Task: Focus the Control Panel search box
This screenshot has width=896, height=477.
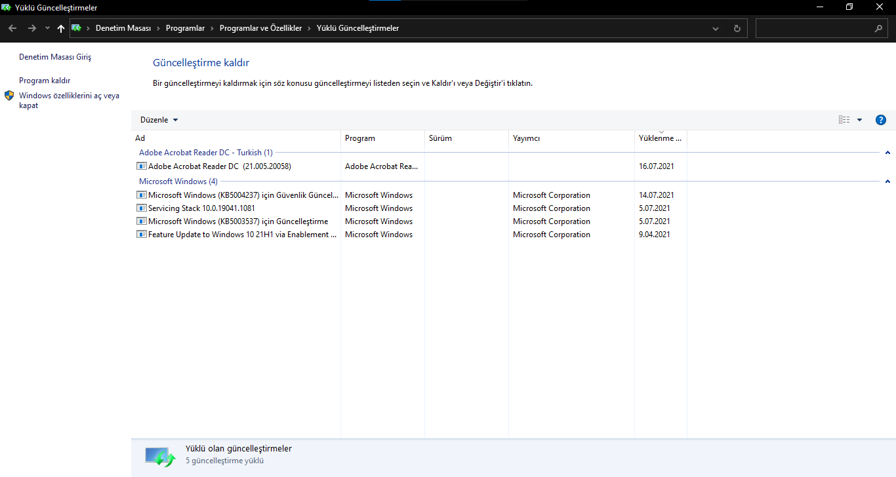Action: click(x=822, y=28)
